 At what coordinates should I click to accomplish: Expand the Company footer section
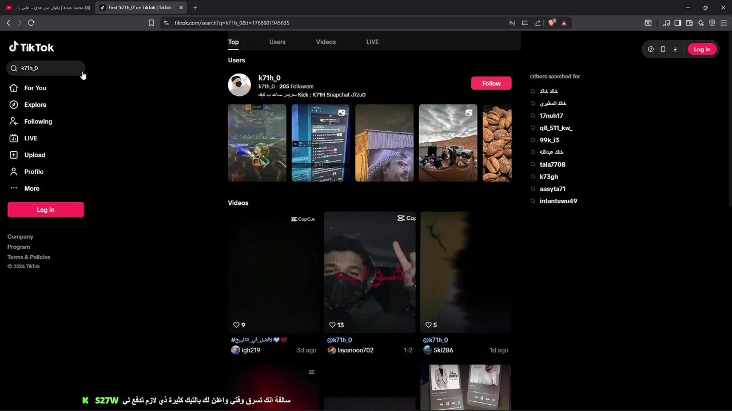(20, 236)
